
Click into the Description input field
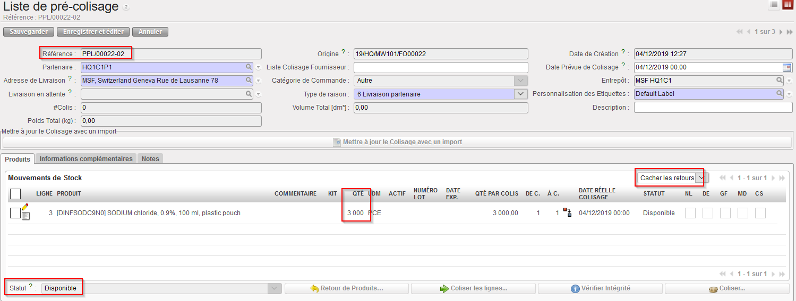(713, 108)
